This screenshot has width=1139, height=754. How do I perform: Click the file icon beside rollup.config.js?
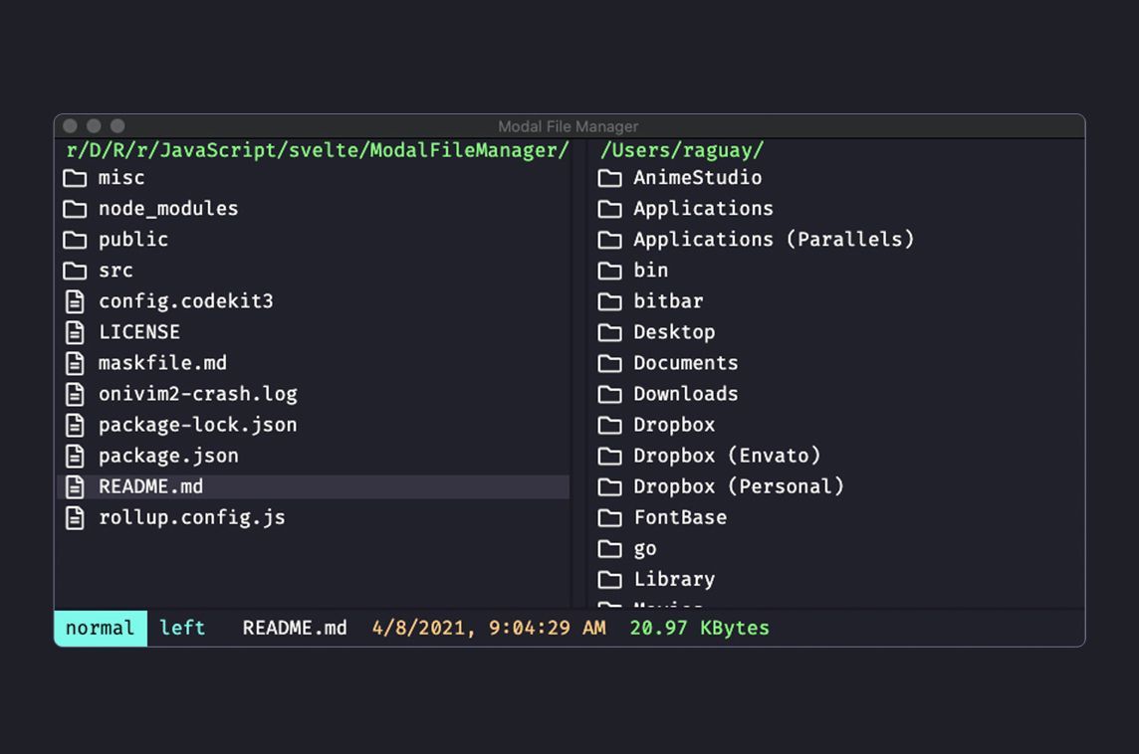pos(75,517)
